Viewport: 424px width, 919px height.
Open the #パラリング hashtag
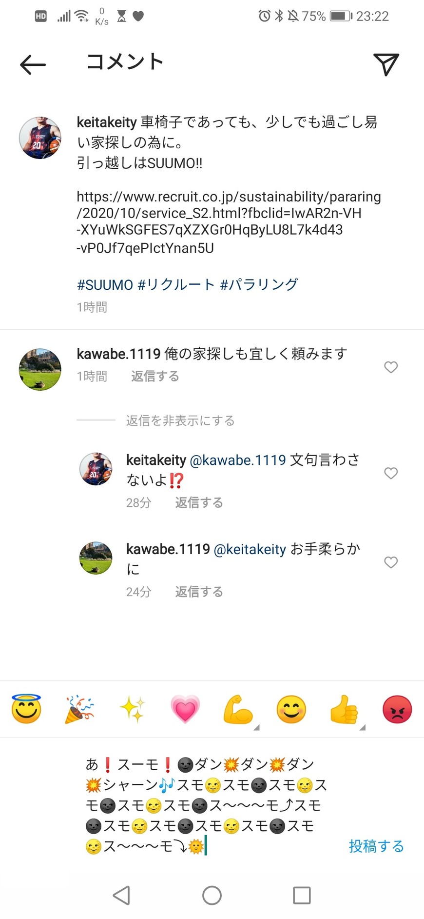click(259, 285)
